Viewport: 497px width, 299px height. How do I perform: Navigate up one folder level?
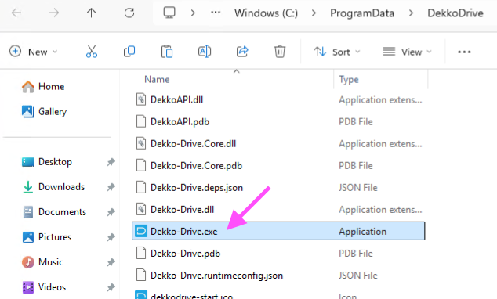(91, 13)
